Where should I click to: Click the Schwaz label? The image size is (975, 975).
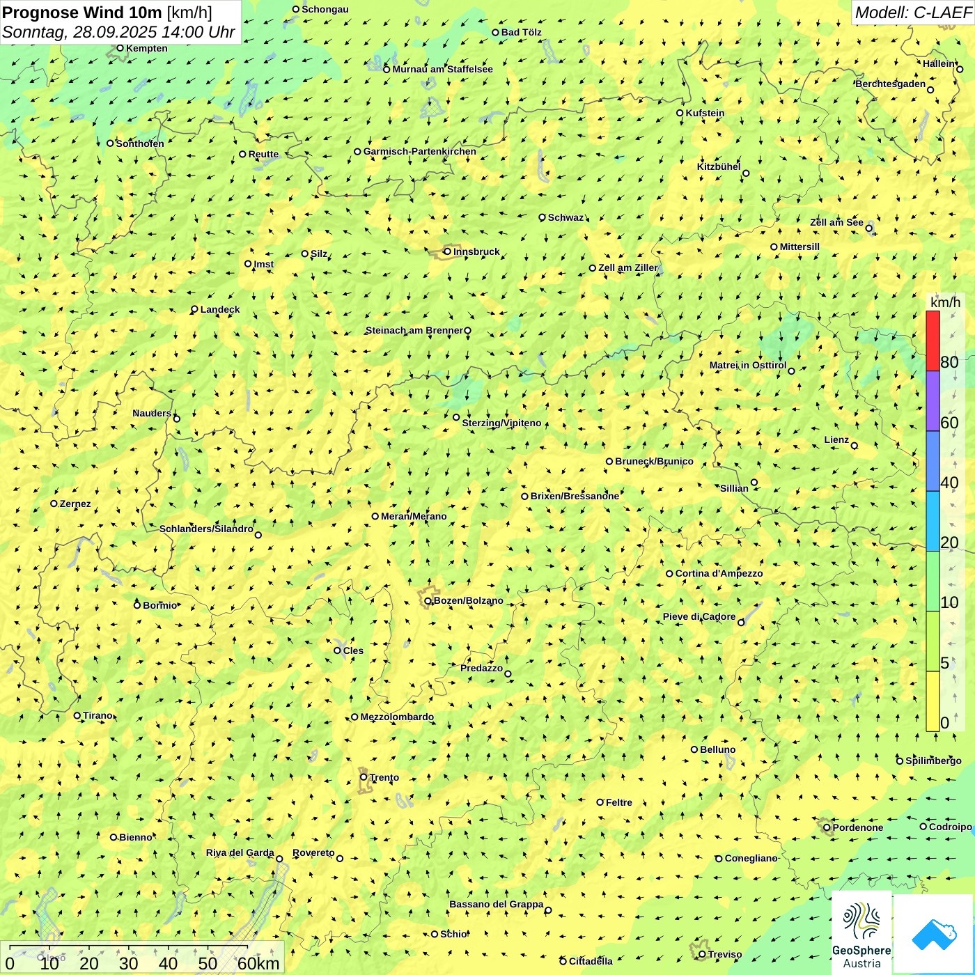(x=565, y=217)
